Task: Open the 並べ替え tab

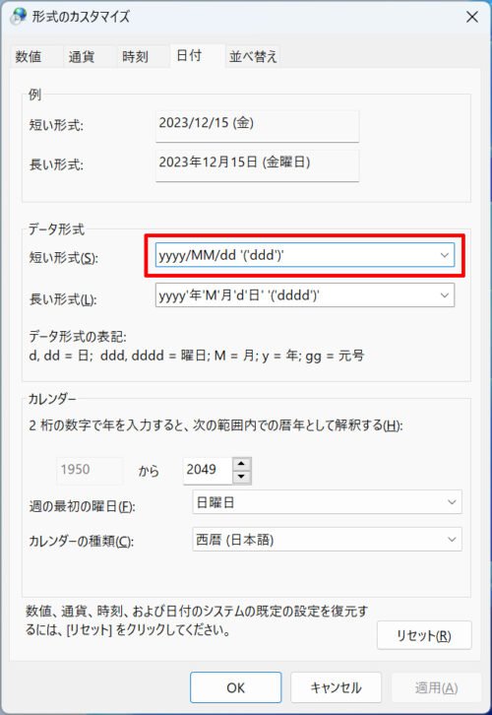Action: [253, 57]
